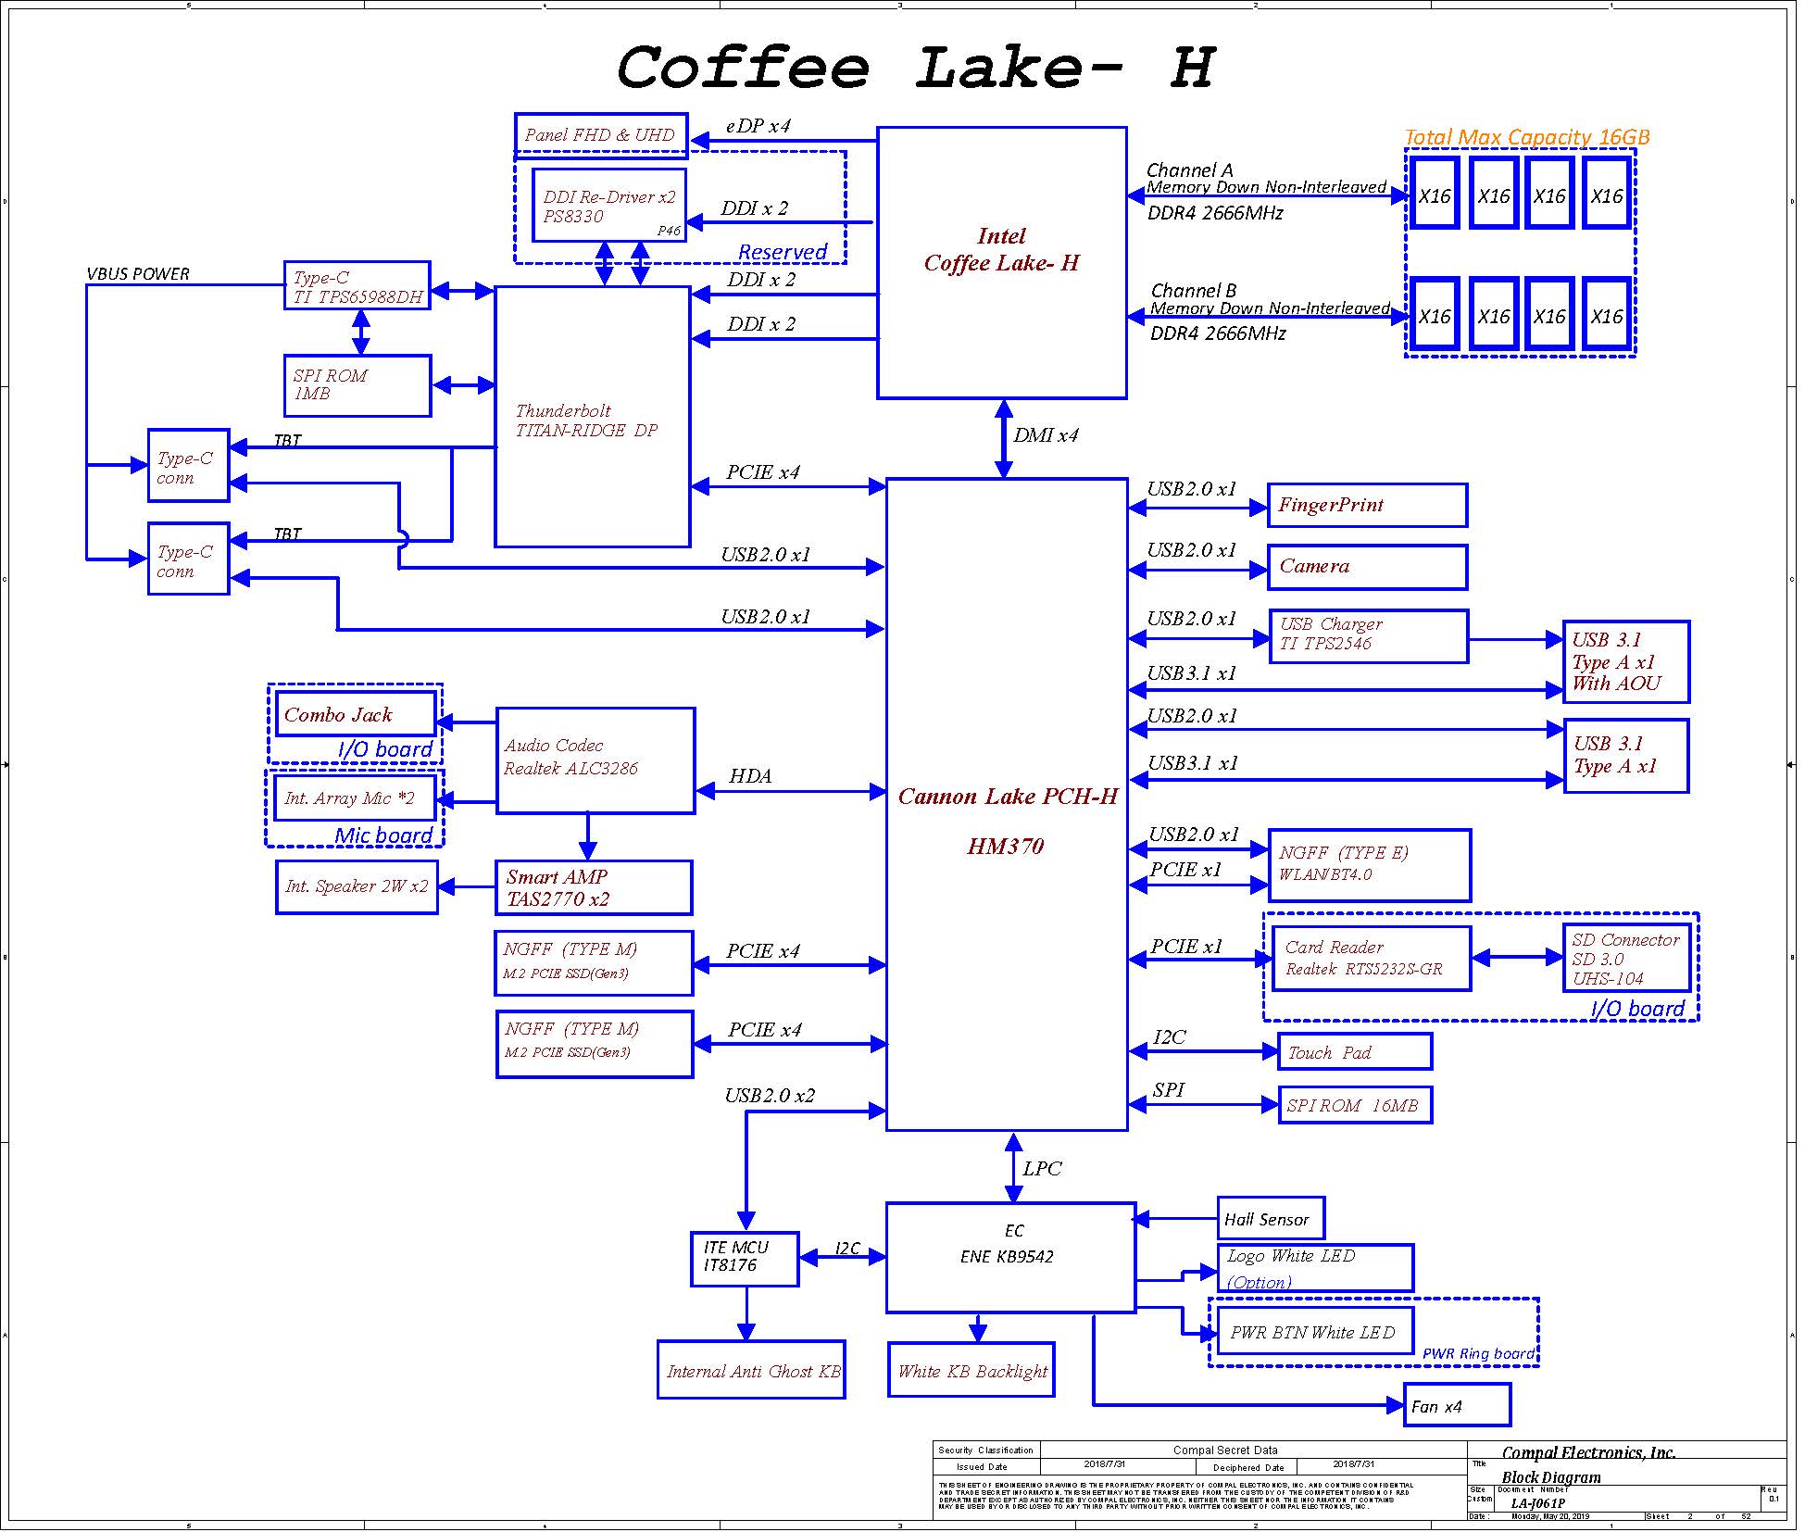This screenshot has width=1805, height=1532.
Task: Click the Panel FHD & UHD box
Action: click(600, 135)
